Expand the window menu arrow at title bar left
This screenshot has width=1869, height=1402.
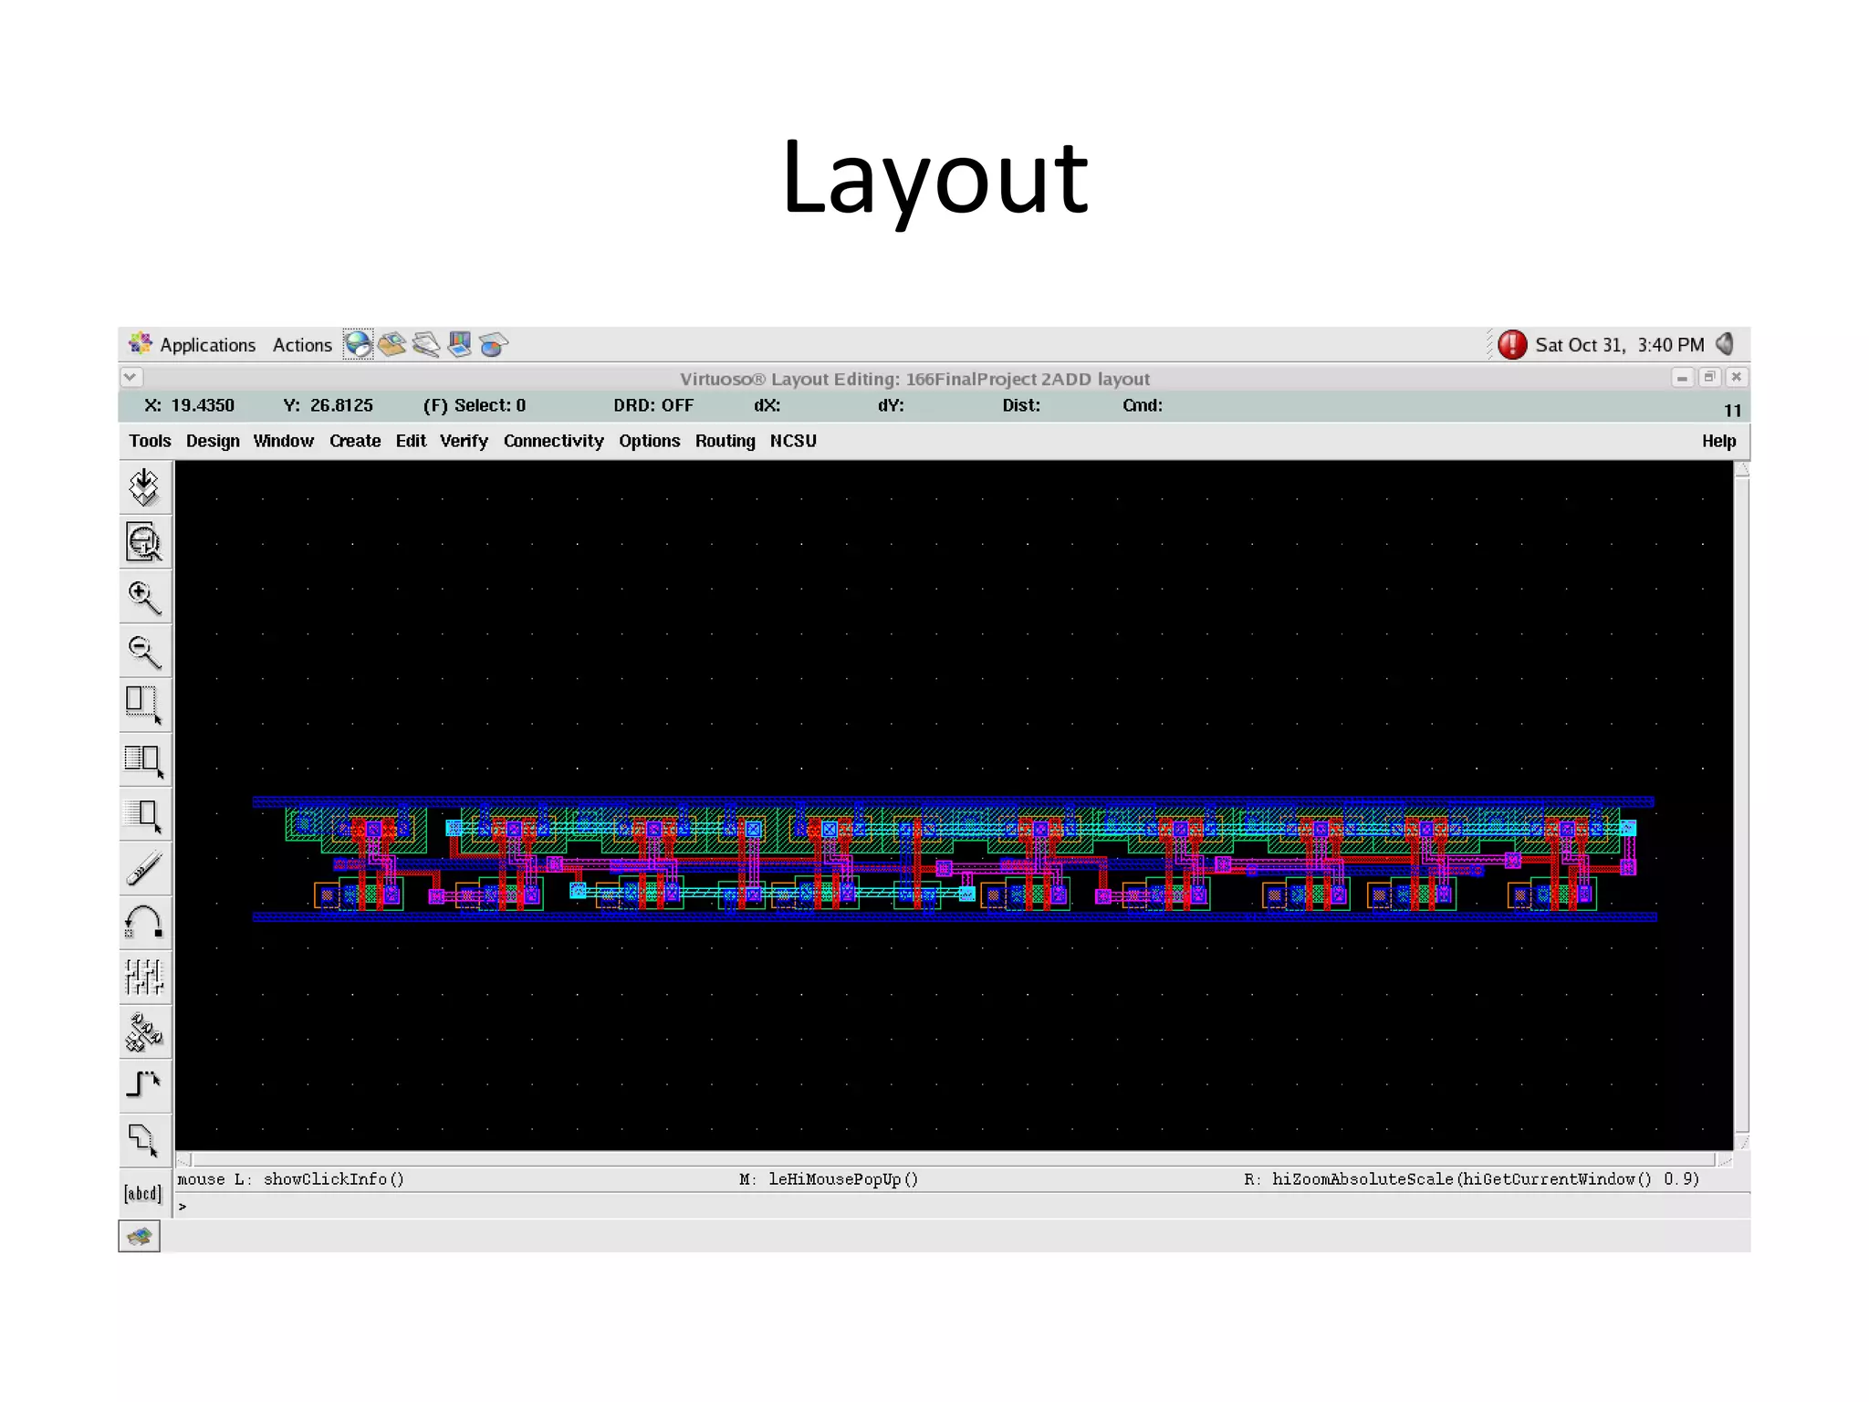[x=131, y=377]
